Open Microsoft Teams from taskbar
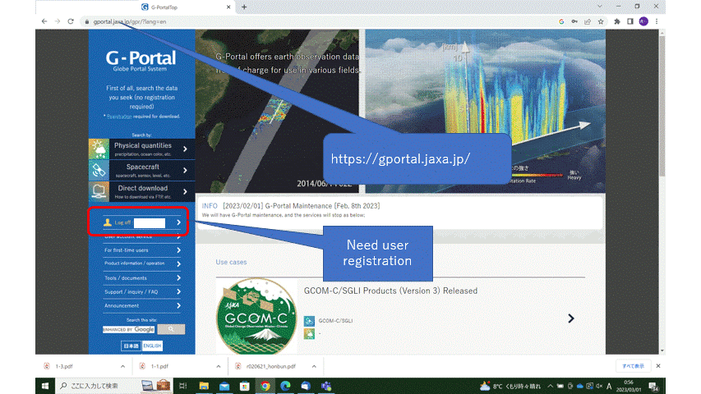 click(326, 386)
